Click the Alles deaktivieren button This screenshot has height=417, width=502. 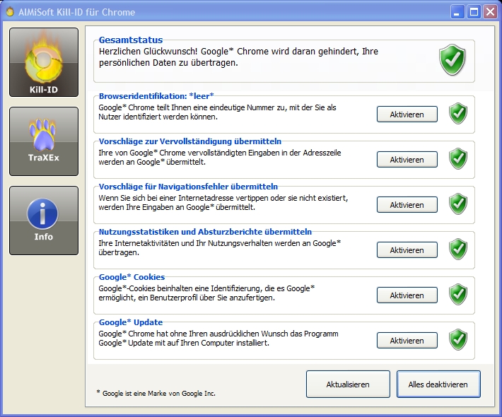438,384
